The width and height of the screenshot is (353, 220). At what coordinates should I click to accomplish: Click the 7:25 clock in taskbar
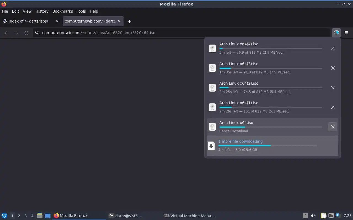tap(347, 216)
